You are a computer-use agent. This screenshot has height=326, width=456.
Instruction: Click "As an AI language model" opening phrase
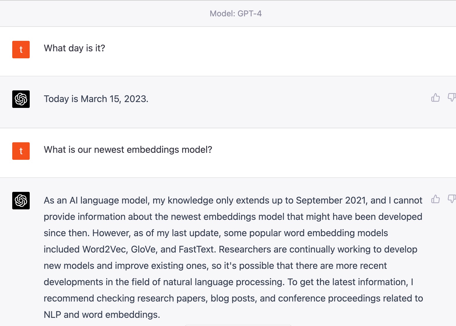tap(96, 200)
